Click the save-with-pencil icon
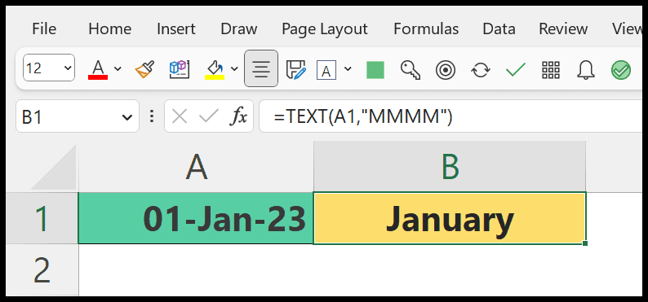 click(296, 69)
